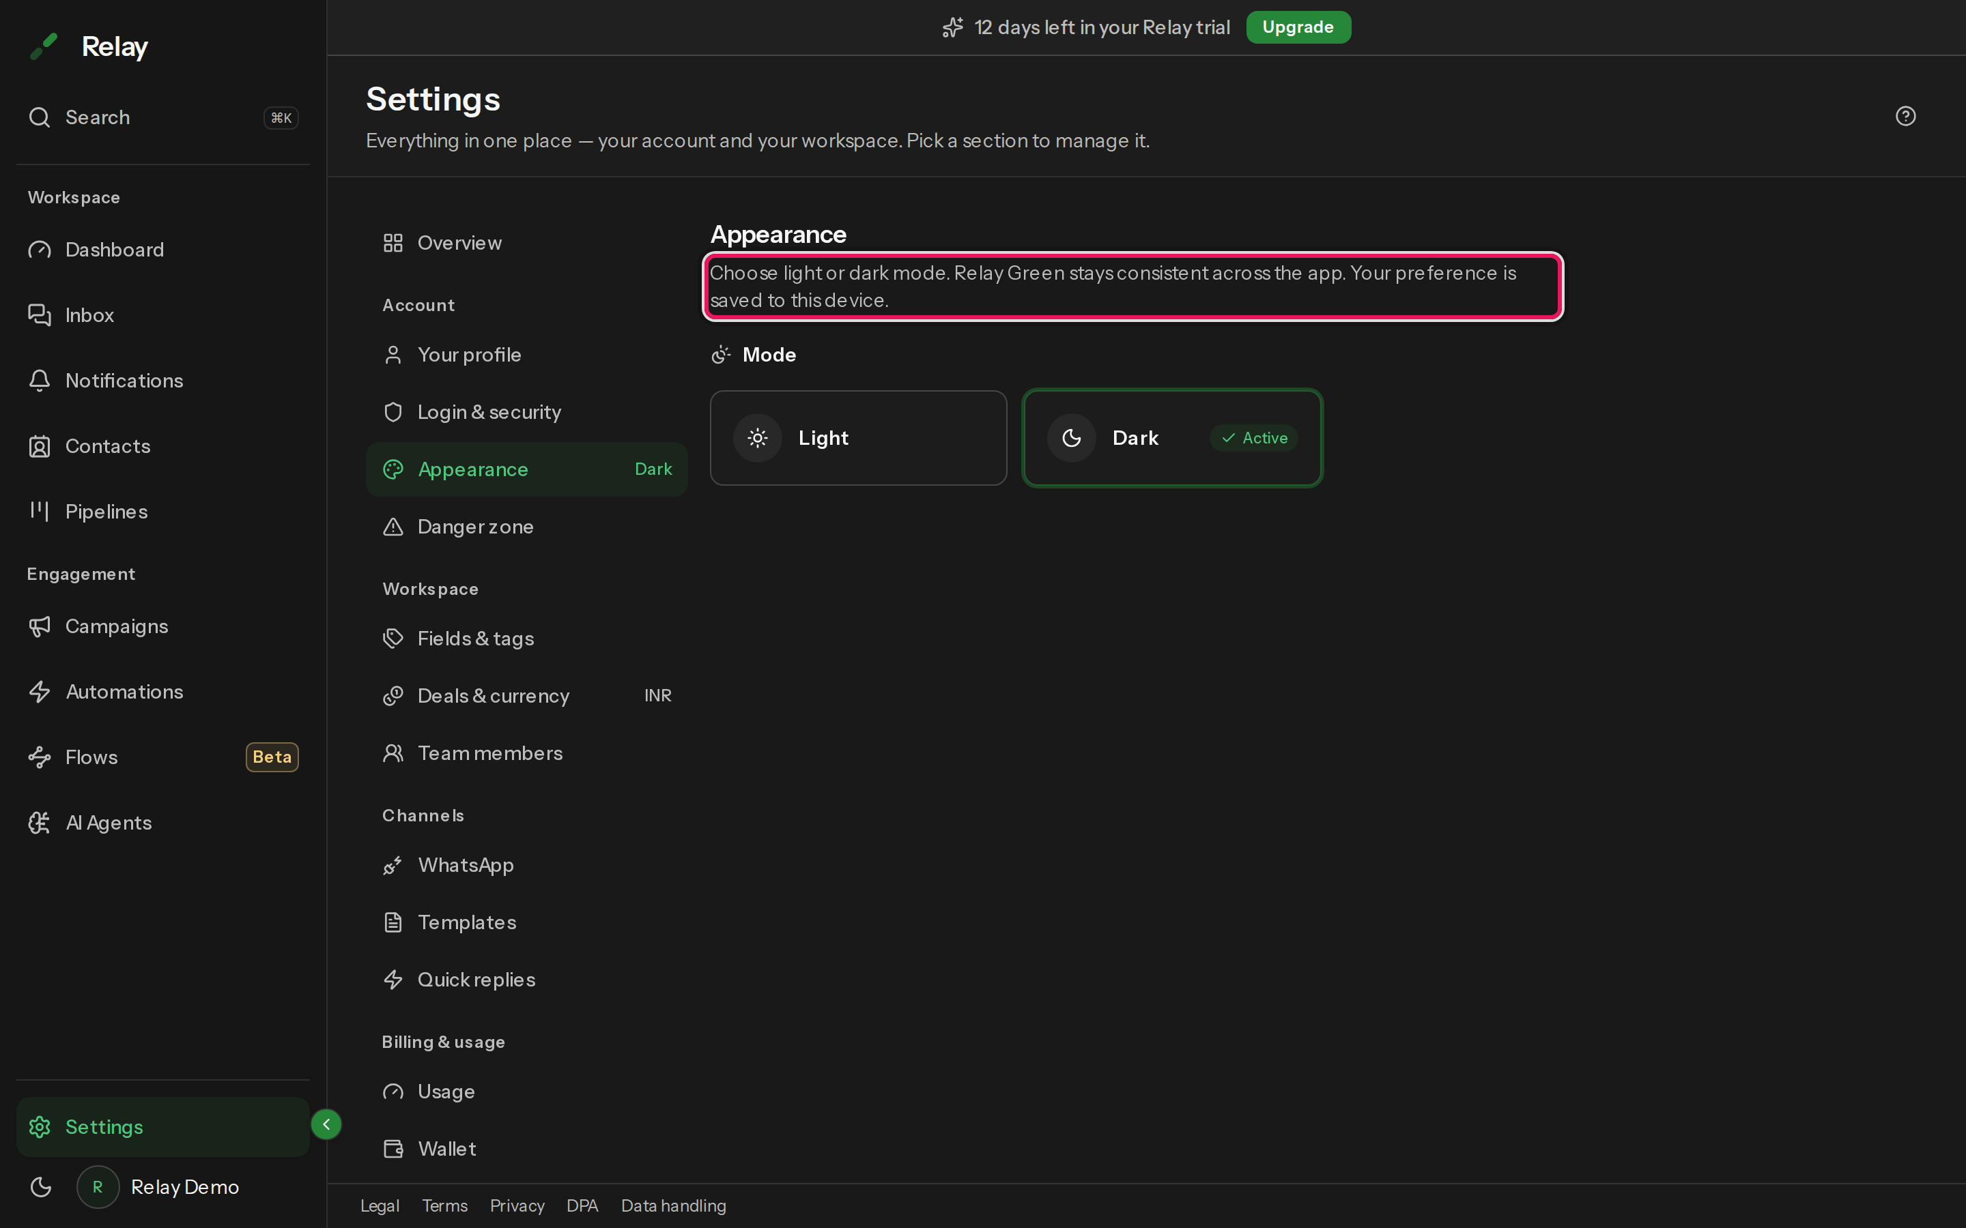
Task: Select the Light mode option
Action: [x=858, y=438]
